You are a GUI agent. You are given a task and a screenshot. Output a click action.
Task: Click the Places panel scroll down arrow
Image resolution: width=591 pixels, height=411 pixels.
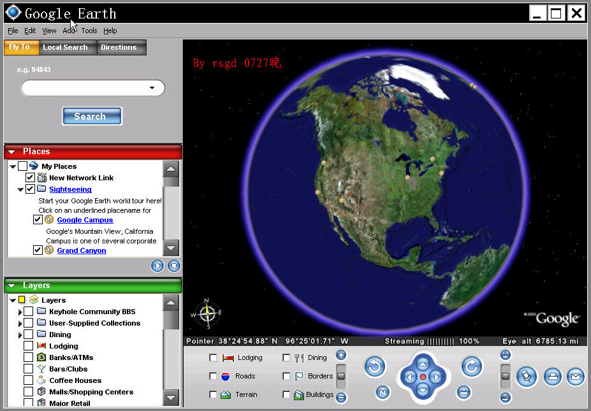tap(171, 248)
